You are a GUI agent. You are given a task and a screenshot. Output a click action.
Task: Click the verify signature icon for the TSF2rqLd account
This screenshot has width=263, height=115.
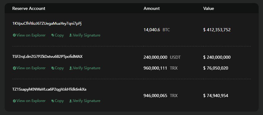click(x=71, y=68)
